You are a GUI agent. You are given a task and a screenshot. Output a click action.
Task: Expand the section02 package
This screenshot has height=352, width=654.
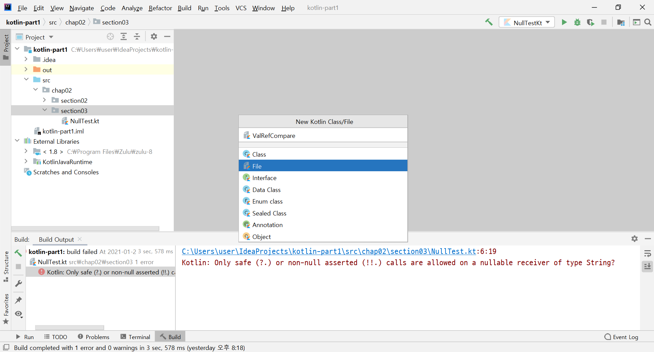[45, 100]
